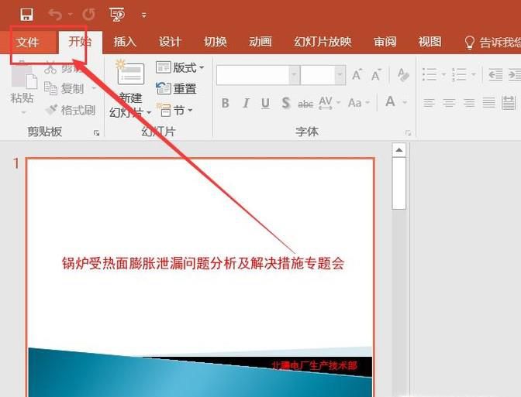Image resolution: width=521 pixels, height=397 pixels.
Task: Toggle italic formatting
Action: coord(246,103)
